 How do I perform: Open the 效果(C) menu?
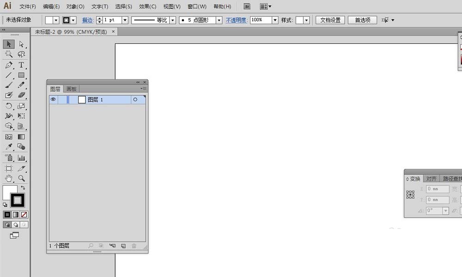coord(148,6)
